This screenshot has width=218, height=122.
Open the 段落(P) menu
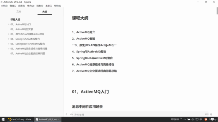coord(21,6)
